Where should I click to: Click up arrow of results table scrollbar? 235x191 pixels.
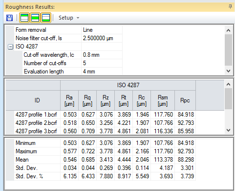(x=228, y=84)
